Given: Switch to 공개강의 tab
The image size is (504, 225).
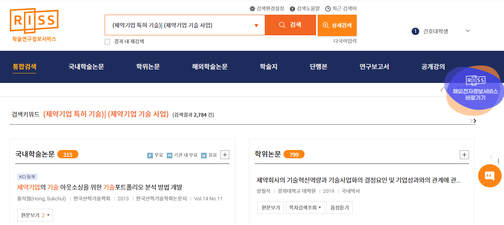Looking at the screenshot, I should (x=433, y=67).
